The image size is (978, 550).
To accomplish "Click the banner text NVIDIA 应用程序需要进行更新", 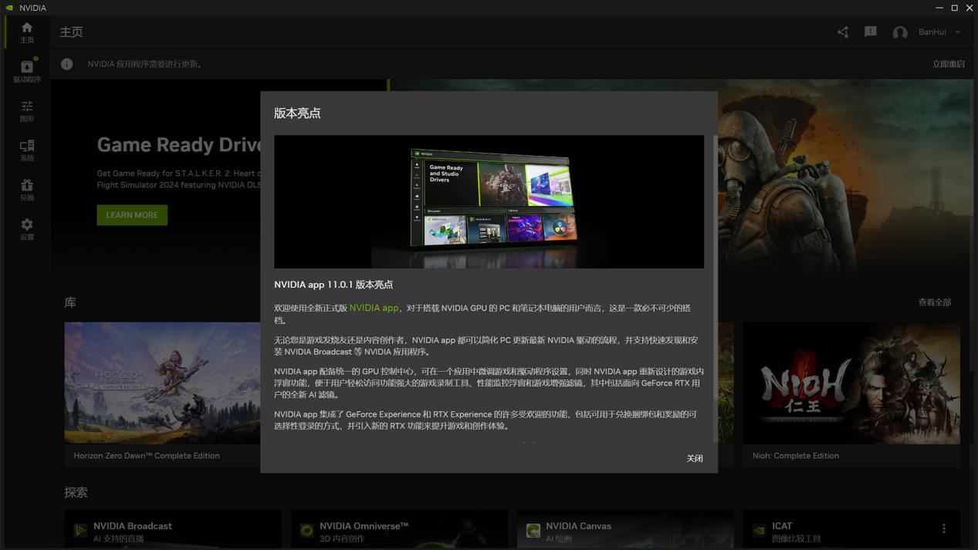I will (x=146, y=64).
